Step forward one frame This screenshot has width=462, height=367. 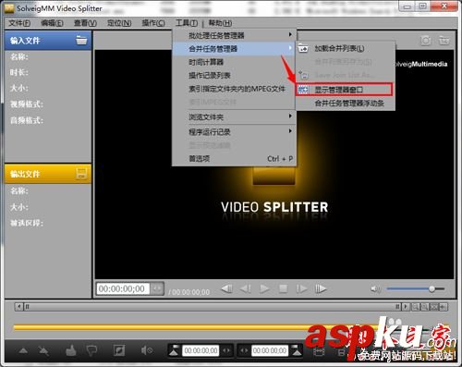(x=301, y=289)
